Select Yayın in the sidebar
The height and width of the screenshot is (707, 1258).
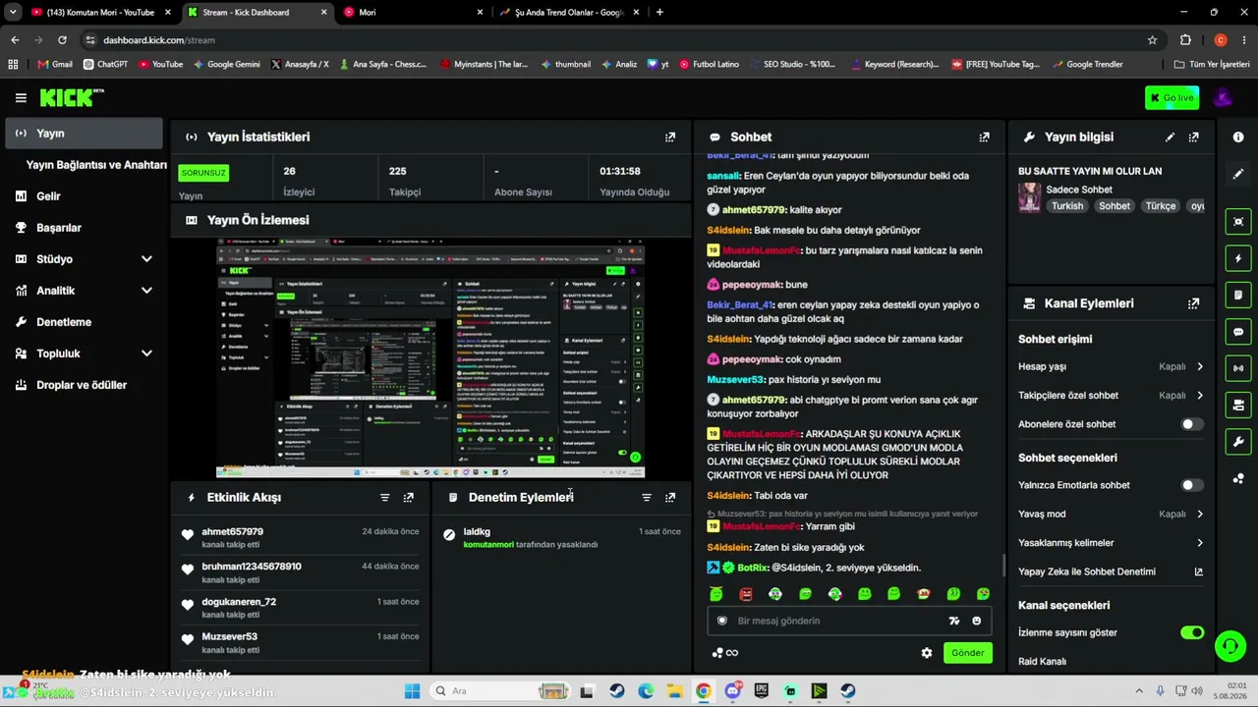coord(84,134)
